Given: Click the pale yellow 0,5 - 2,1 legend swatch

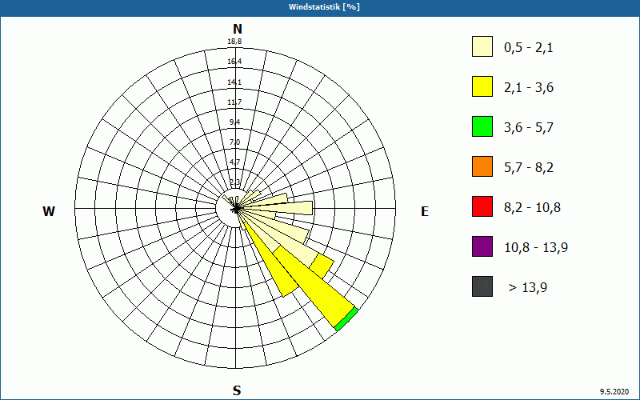Looking at the screenshot, I should point(482,46).
